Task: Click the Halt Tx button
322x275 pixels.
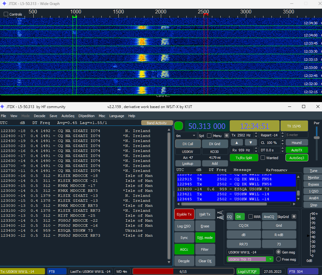Action: click(205, 214)
